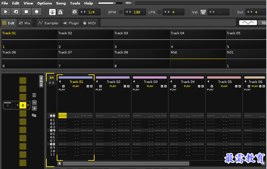This screenshot has height=169, width=267.
Task: Select Track 01 scope cell
Action: tap(30, 39)
